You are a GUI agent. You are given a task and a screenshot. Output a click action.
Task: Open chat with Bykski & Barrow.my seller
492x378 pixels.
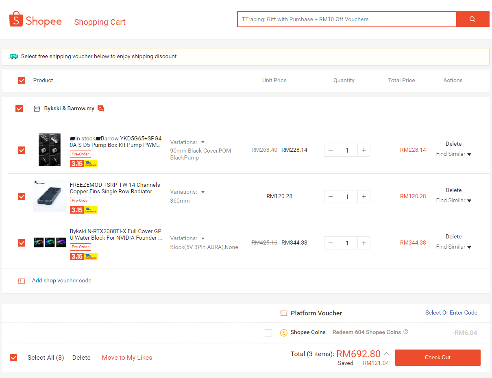[101, 109]
